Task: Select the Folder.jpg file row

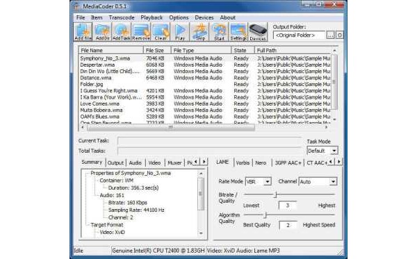Action: tap(205, 84)
